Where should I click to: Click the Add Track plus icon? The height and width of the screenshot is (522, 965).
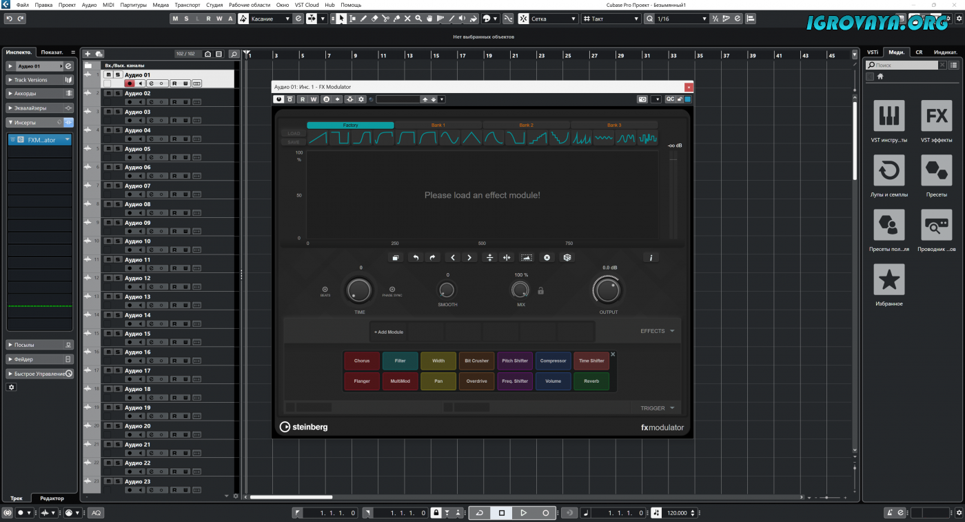pos(88,54)
